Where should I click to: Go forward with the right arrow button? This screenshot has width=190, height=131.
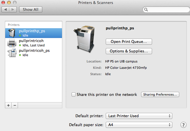pyautogui.click(x=13, y=10)
